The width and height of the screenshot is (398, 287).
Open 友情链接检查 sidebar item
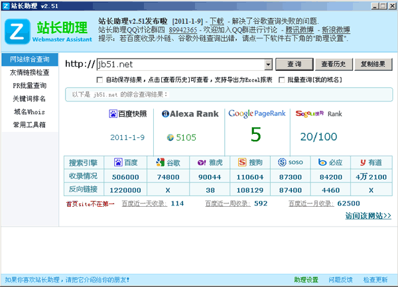(x=30, y=72)
